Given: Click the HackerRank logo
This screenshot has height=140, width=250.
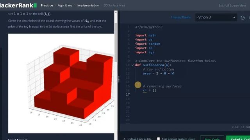Looking at the screenshot, I should click(18, 5).
